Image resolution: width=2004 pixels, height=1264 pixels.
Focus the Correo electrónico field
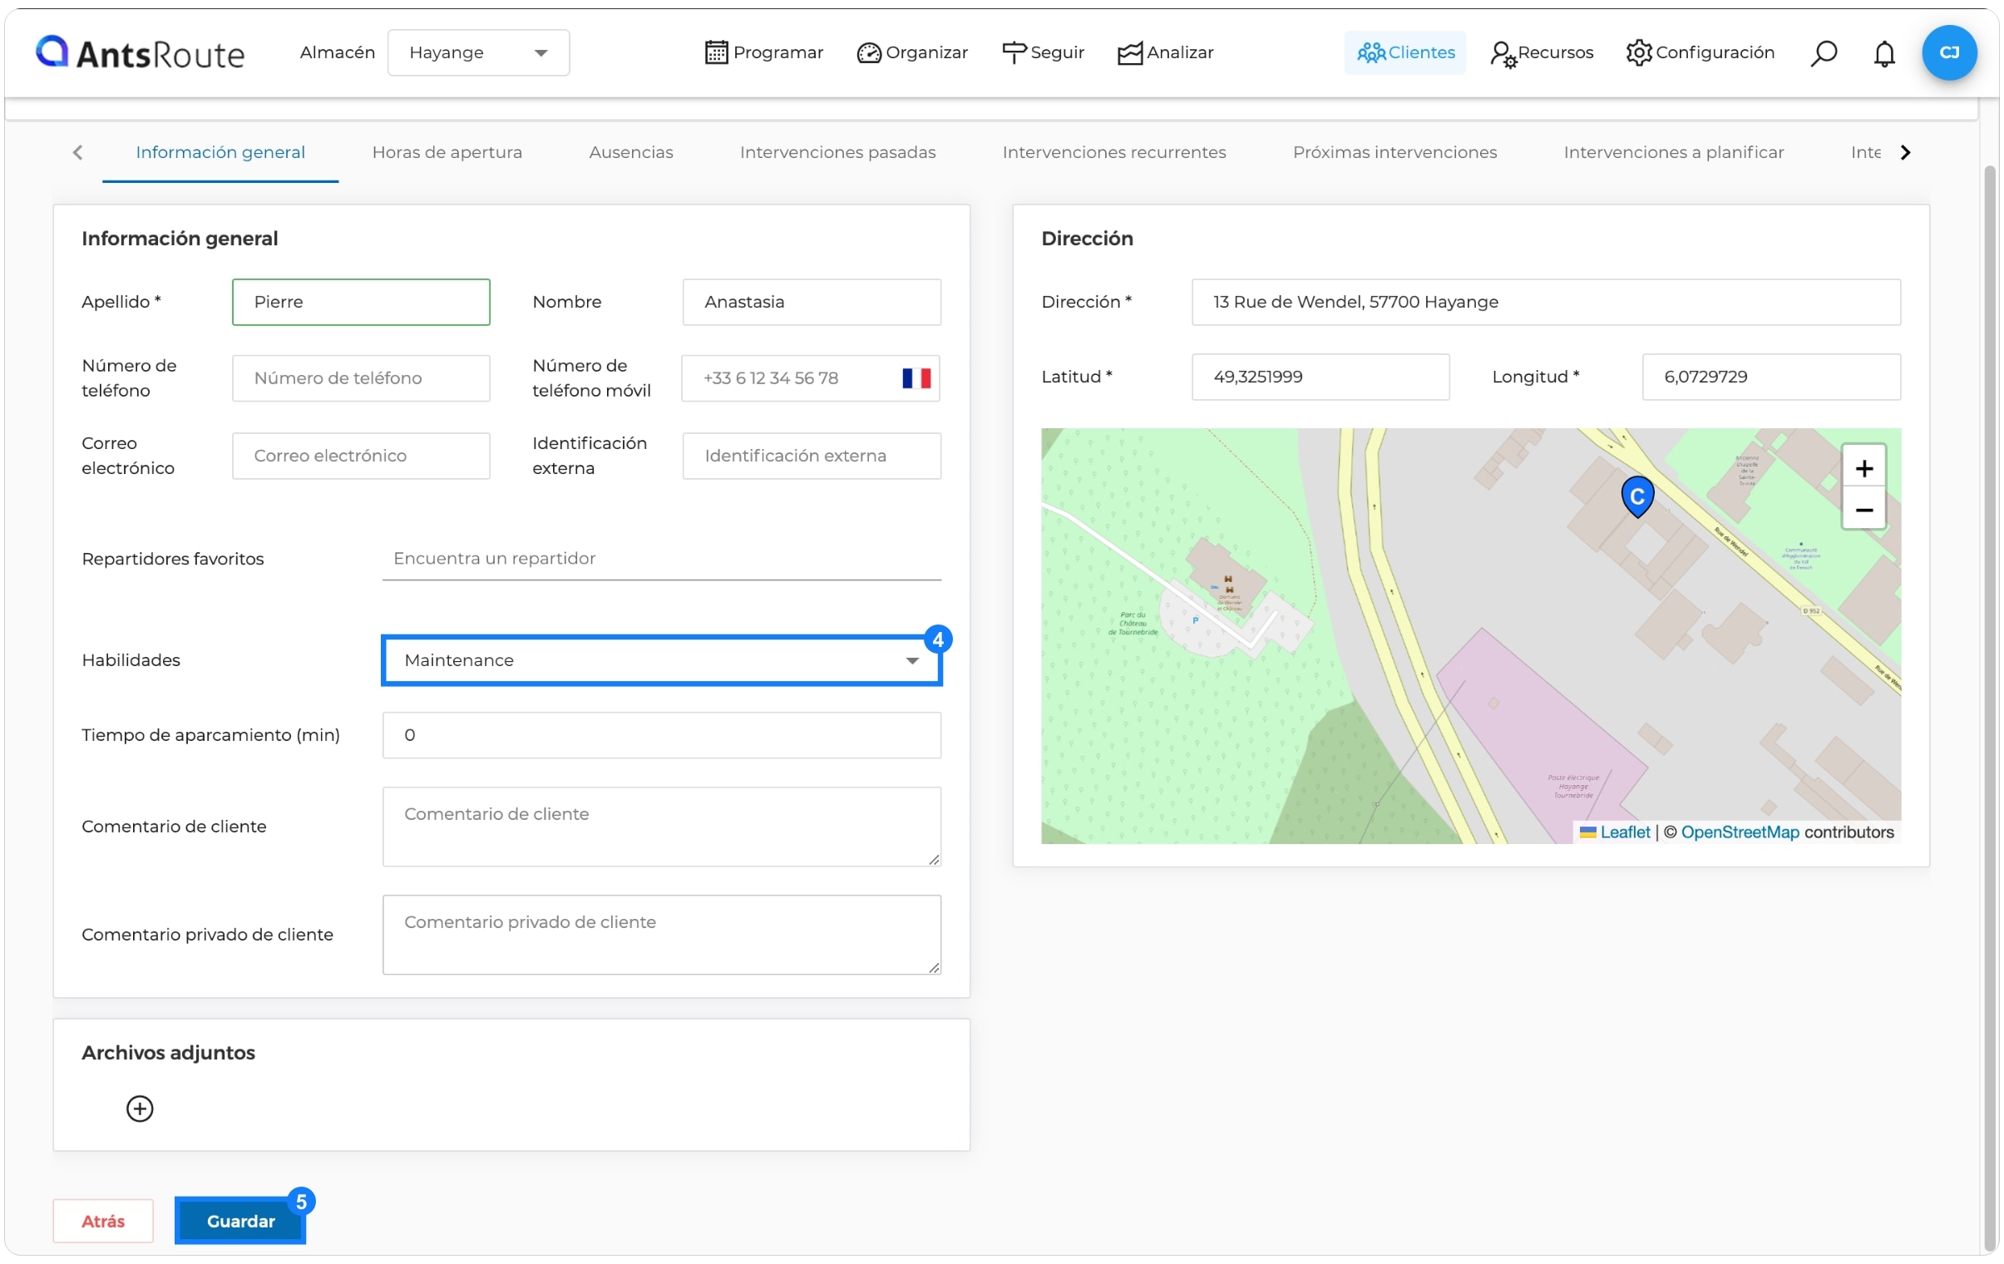361,456
